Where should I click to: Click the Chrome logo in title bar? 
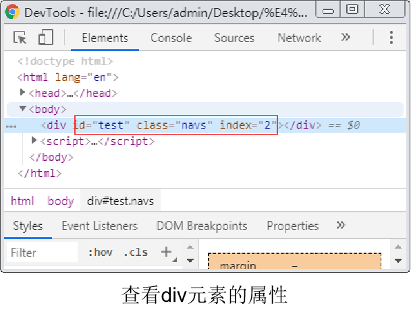tap(12, 12)
